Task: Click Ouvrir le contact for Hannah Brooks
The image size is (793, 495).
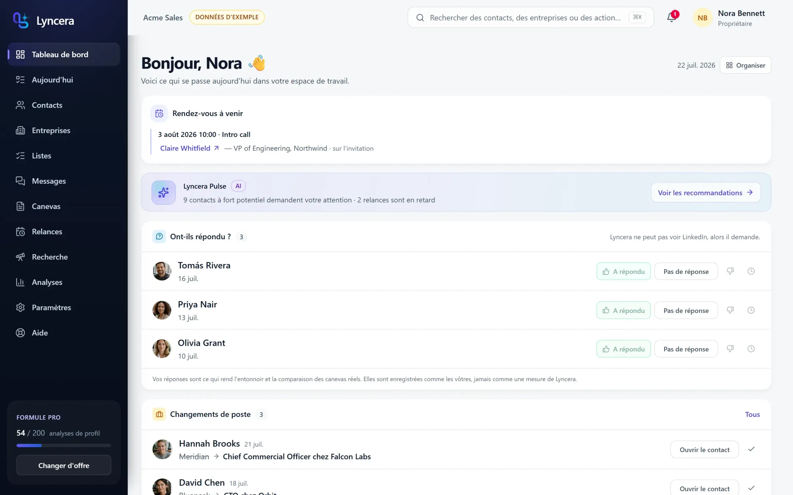Action: click(704, 449)
